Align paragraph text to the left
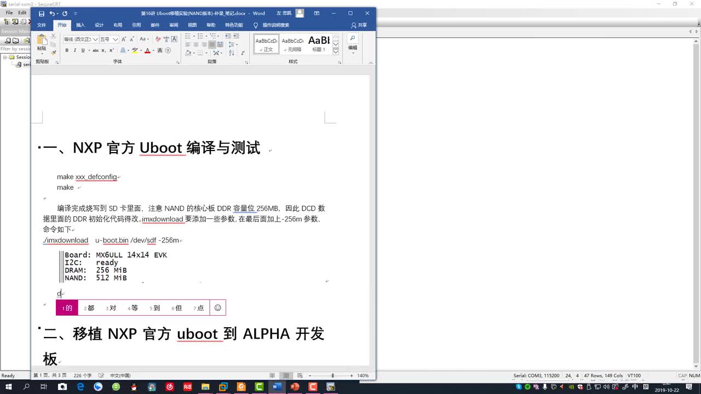Image resolution: width=701 pixels, height=394 pixels. click(x=187, y=44)
